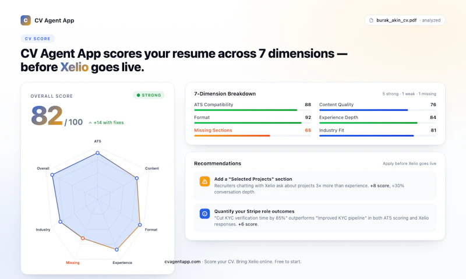Click the Missing Sections score 65

(x=308, y=130)
